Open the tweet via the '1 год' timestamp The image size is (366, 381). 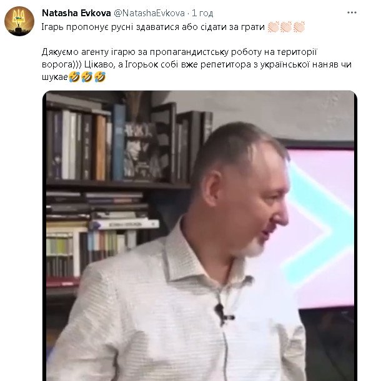point(202,13)
